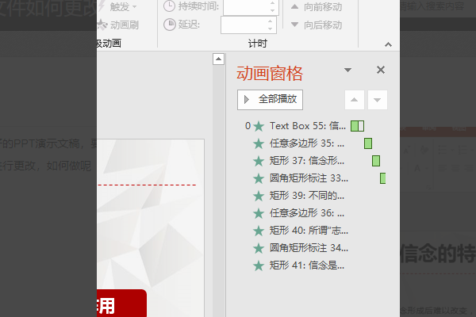Open the 动画窗格 pane options dropdown
Viewport: 476px width, 317px height.
click(347, 71)
